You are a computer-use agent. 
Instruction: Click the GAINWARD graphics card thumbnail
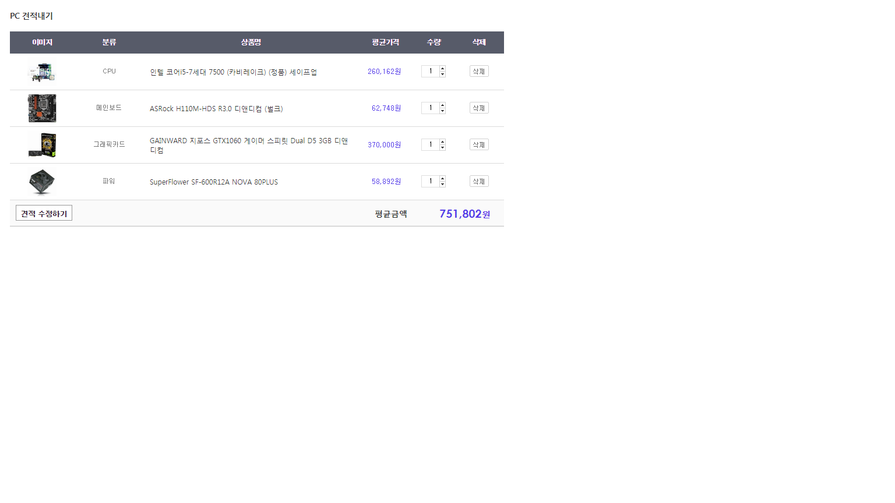[x=42, y=145]
